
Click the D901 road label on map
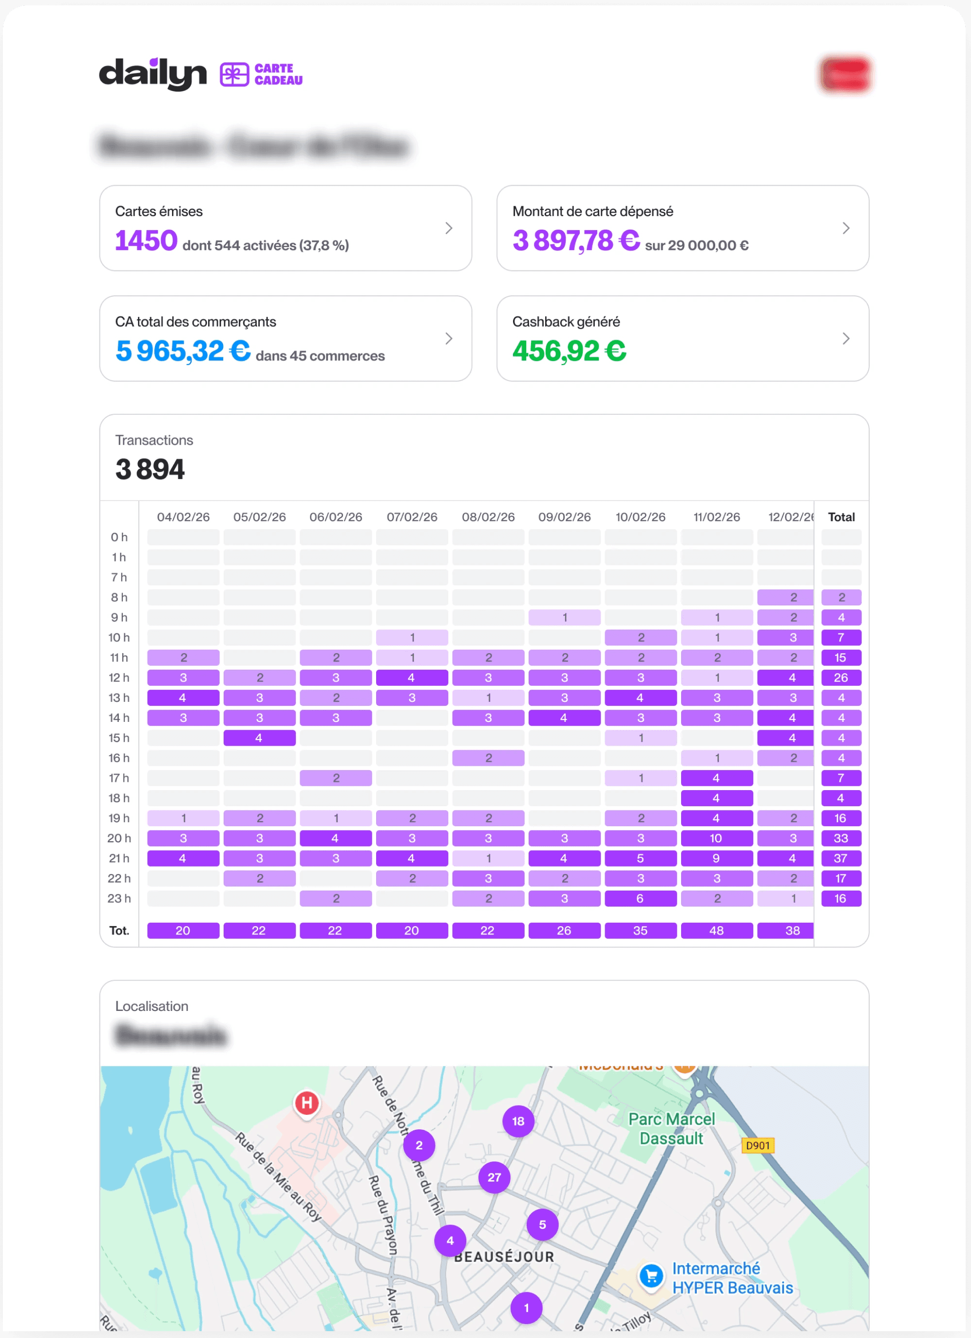(758, 1145)
